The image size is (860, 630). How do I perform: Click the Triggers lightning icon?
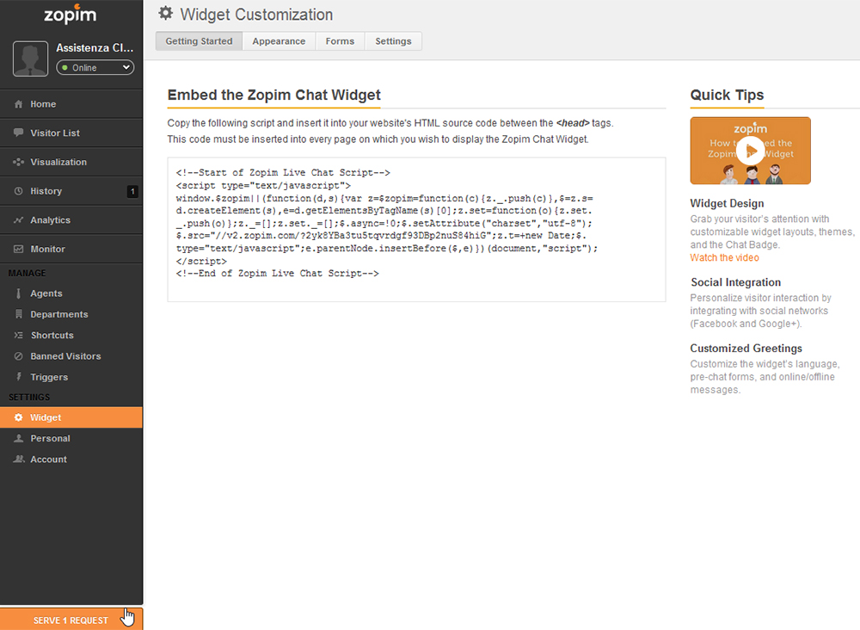click(x=19, y=377)
